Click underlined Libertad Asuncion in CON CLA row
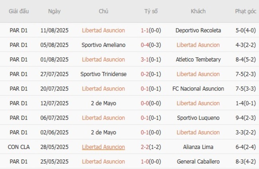The width and height of the screenshot is (259, 169). pos(103,147)
